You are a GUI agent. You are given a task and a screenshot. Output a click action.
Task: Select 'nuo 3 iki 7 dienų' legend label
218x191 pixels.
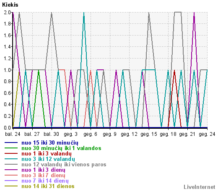(43, 176)
